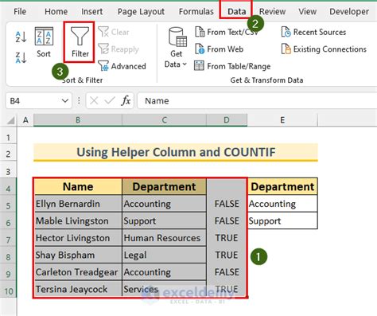
Task: Reapply the filter
Action: click(x=119, y=49)
